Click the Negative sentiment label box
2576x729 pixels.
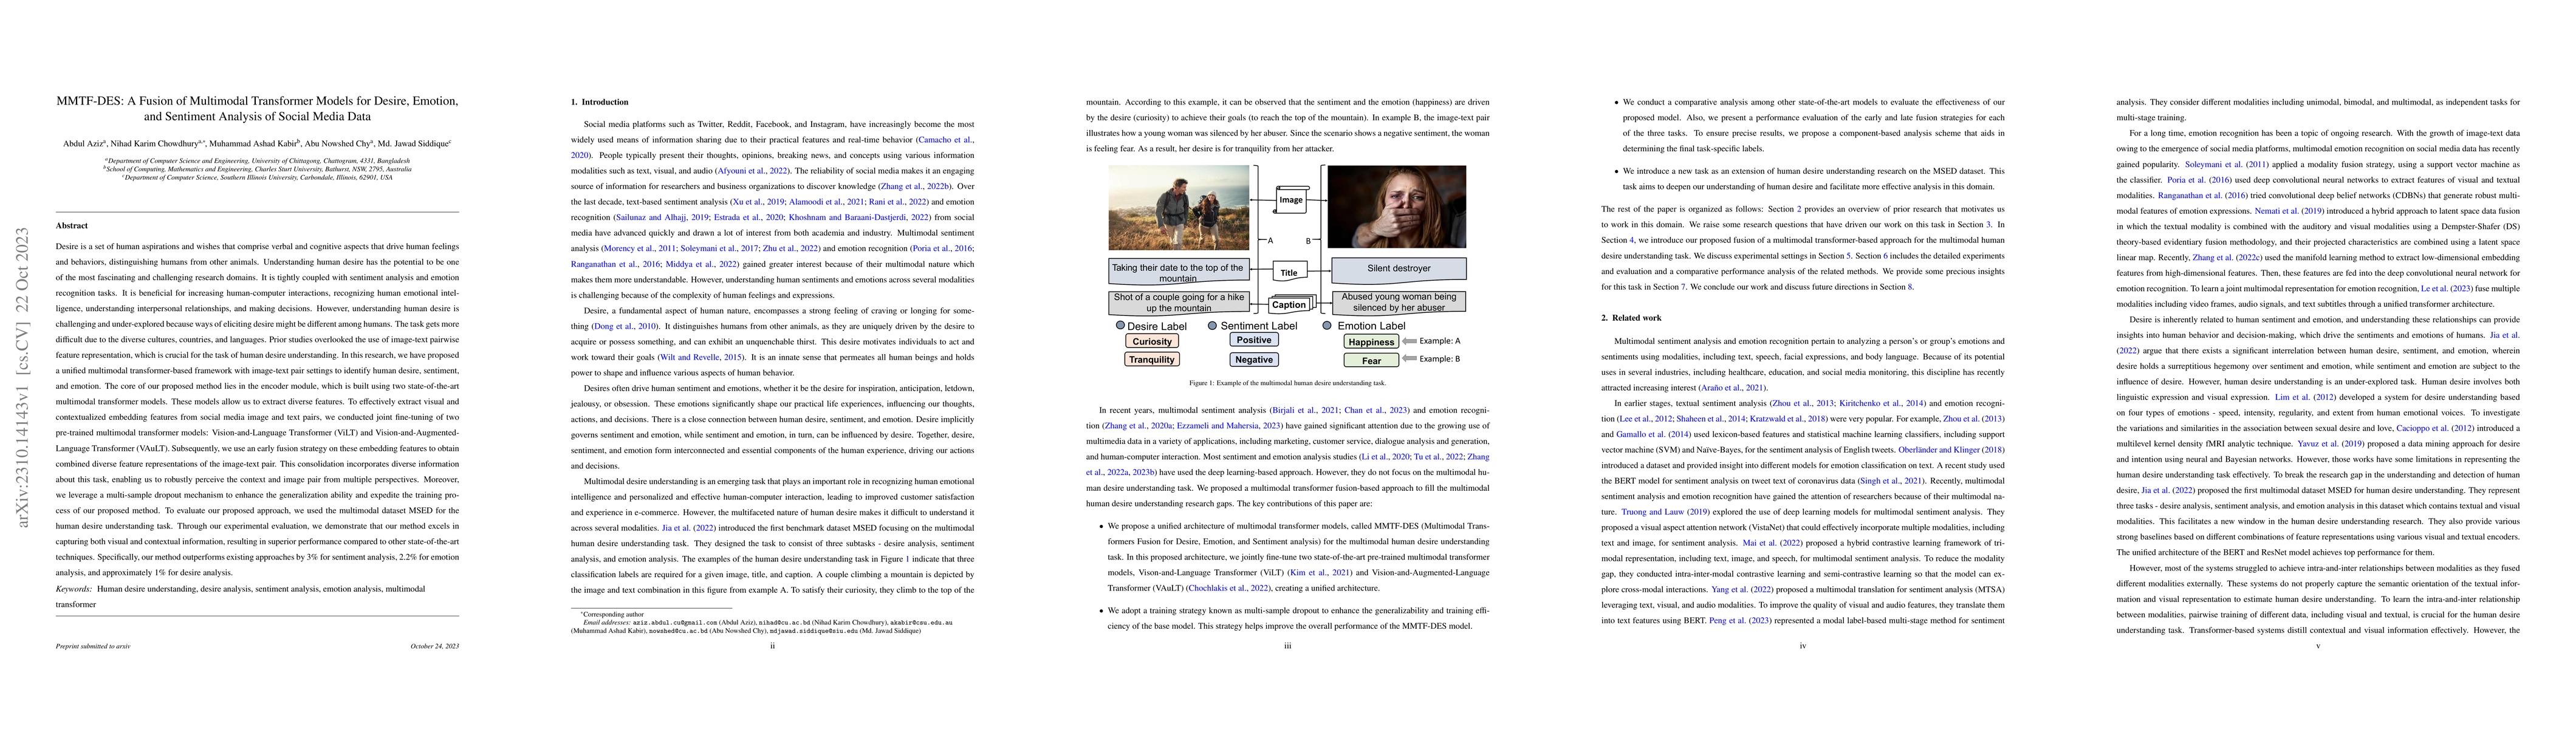pyautogui.click(x=1254, y=359)
